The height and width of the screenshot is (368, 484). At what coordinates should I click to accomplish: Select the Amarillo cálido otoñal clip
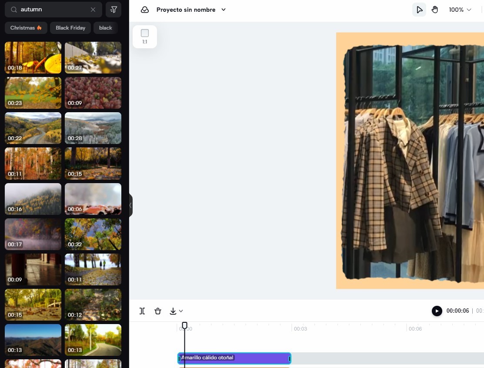(x=234, y=358)
